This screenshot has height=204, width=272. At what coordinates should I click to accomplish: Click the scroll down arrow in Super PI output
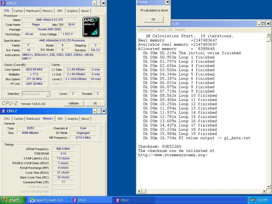[269, 187]
